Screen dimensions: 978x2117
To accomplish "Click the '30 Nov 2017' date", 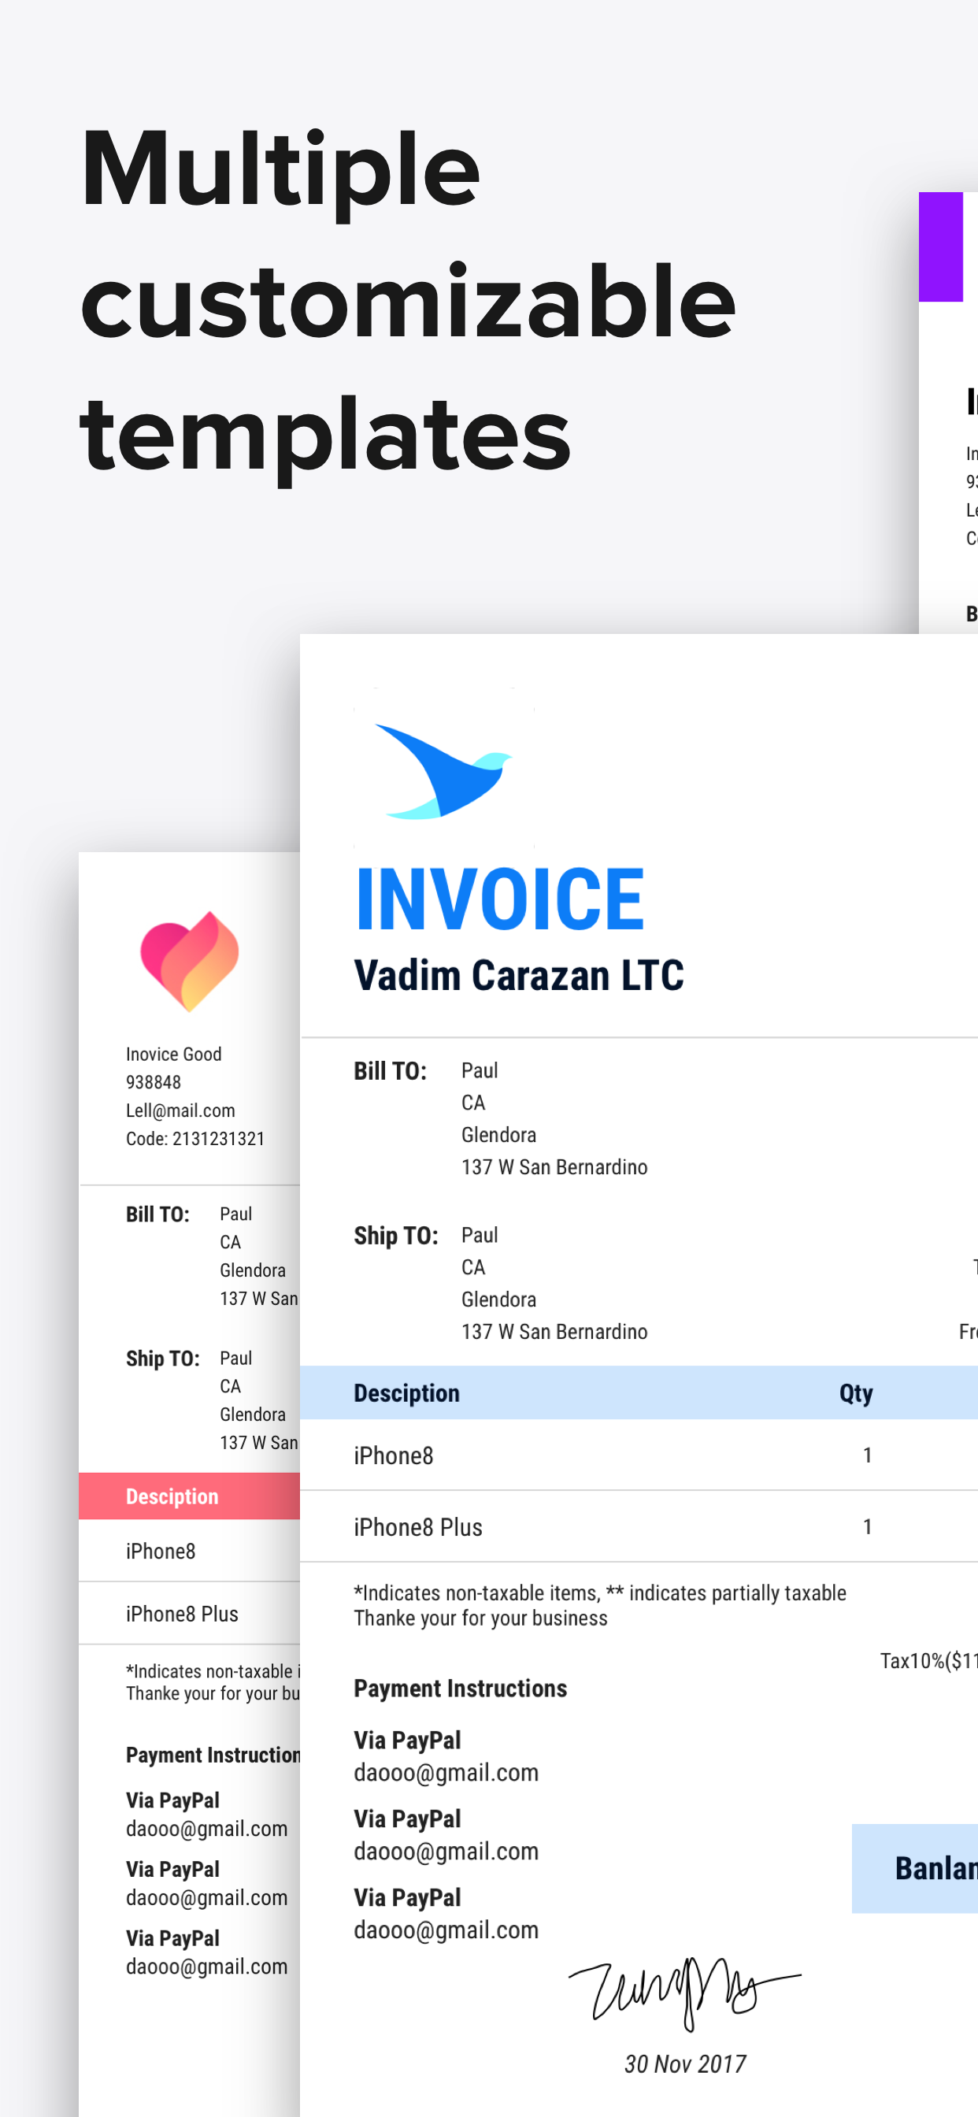I will click(x=685, y=2063).
